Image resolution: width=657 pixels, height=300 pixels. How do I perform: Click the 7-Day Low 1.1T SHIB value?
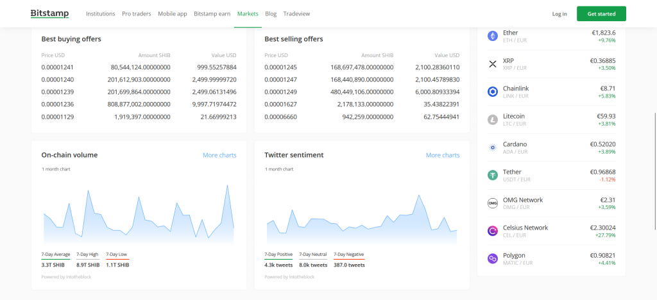coord(118,265)
